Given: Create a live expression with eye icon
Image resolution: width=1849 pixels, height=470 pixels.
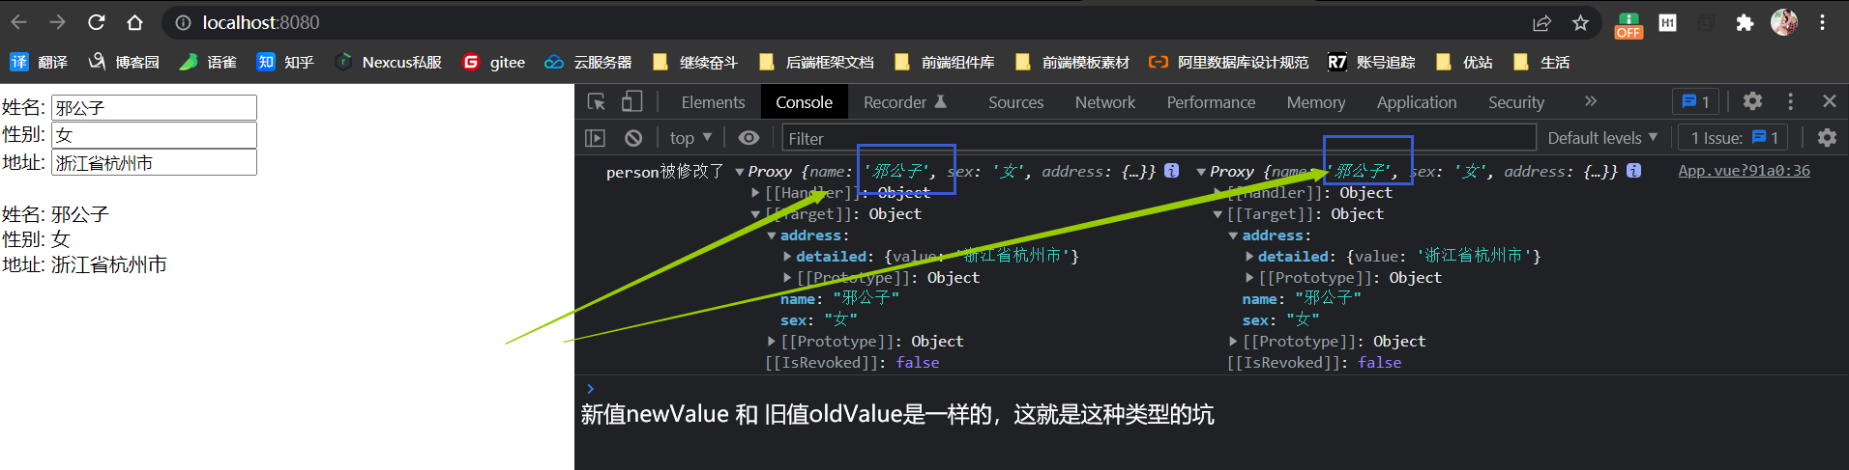Looking at the screenshot, I should 748,138.
